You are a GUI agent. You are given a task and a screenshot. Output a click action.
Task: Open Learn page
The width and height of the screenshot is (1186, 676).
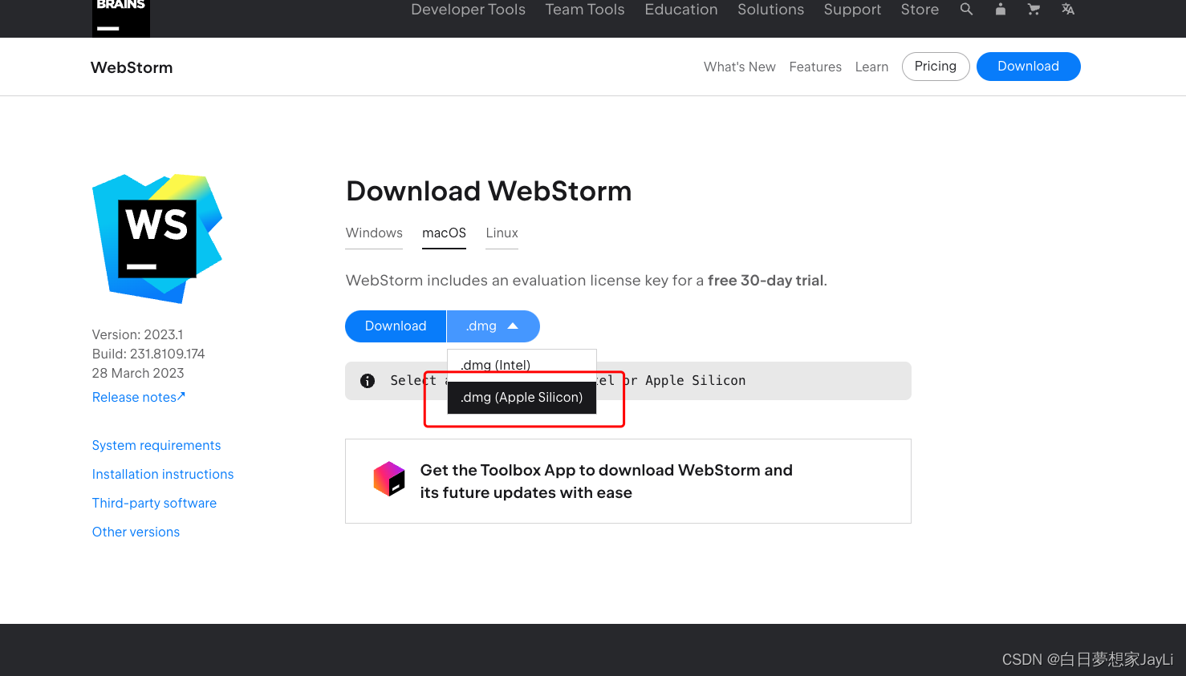pos(871,67)
